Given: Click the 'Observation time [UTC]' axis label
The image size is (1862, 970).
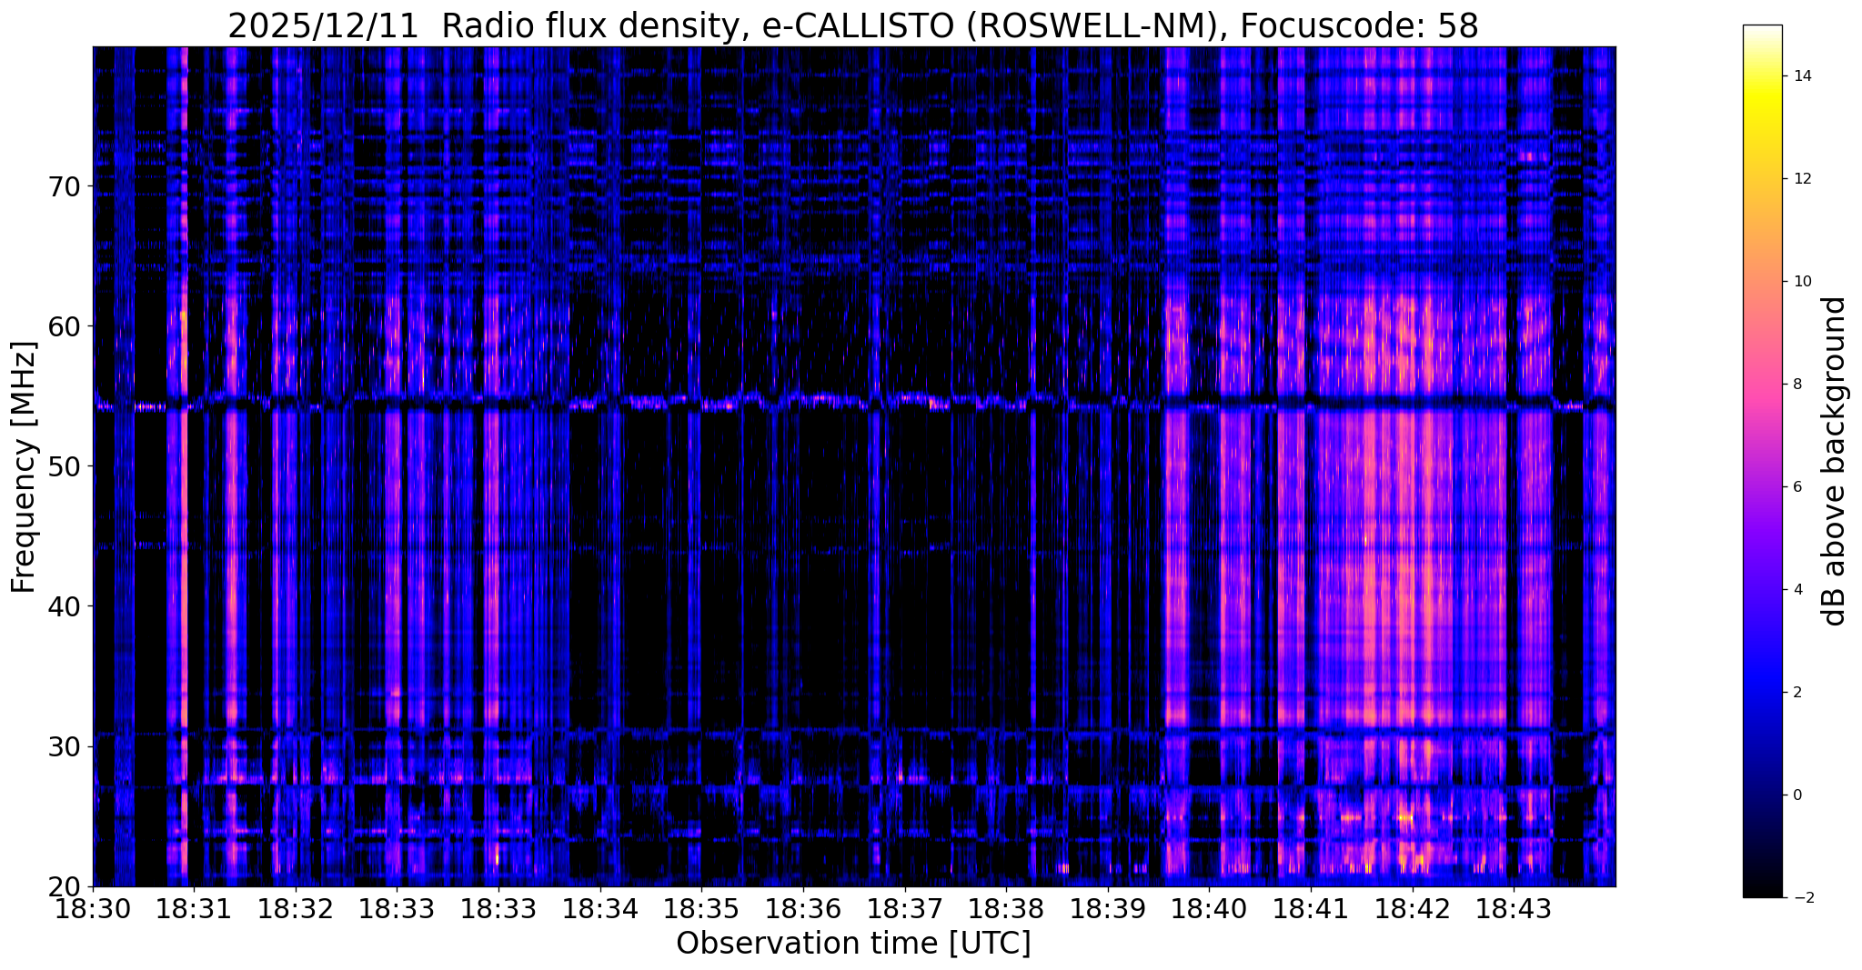Looking at the screenshot, I should pos(853,944).
